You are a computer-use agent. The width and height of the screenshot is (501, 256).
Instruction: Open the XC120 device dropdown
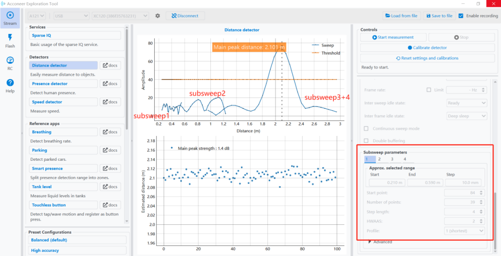(x=120, y=16)
